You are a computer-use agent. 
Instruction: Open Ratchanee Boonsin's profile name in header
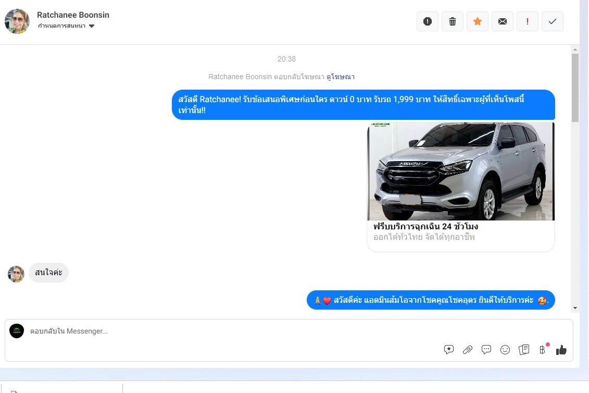click(73, 15)
